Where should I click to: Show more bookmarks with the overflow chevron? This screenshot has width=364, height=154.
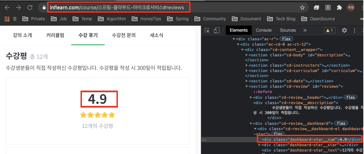tap(362, 19)
